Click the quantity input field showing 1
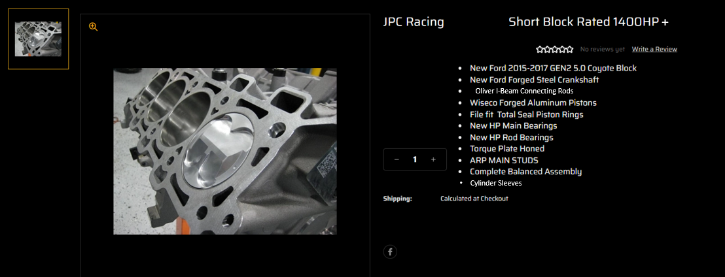Image resolution: width=725 pixels, height=277 pixels. 415,159
